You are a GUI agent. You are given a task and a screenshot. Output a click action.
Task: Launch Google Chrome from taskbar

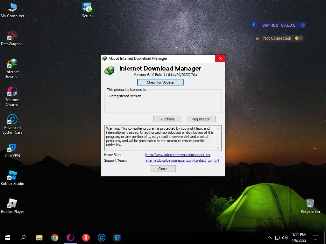55,238
